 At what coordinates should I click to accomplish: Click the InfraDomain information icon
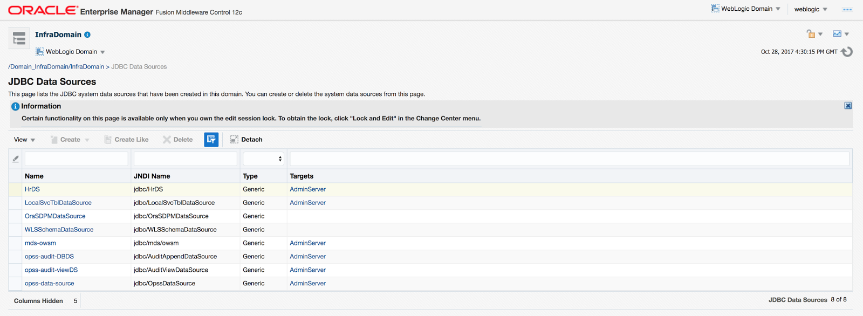point(87,35)
